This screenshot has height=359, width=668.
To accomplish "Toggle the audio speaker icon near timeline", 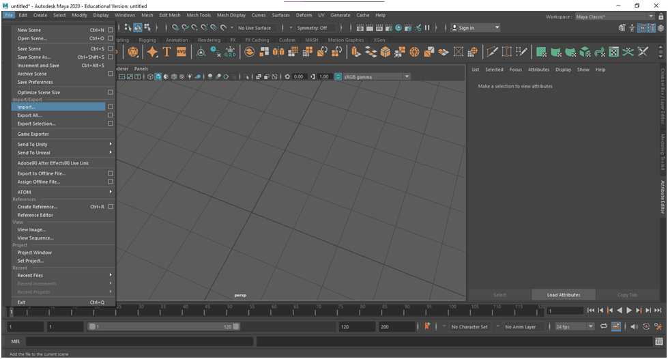I will 635,327.
